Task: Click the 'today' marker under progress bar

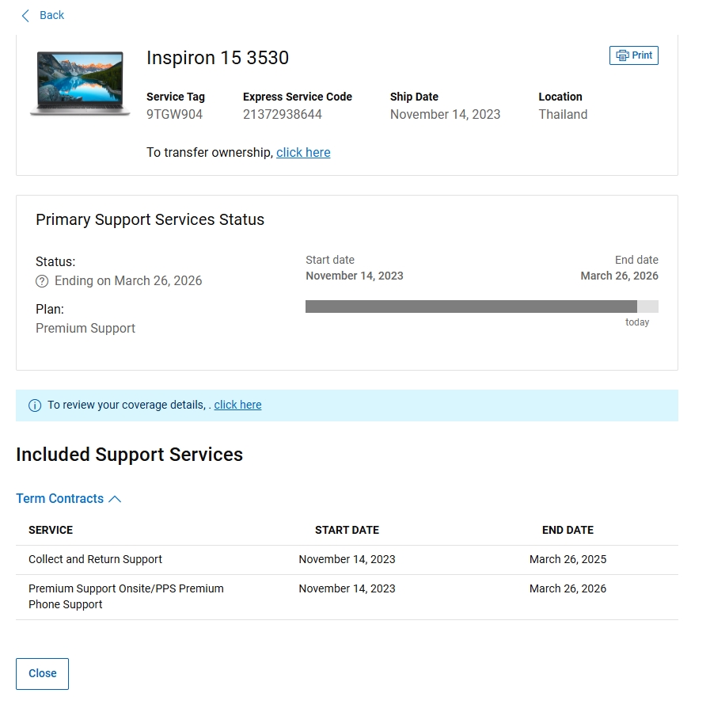Action: pyautogui.click(x=637, y=322)
